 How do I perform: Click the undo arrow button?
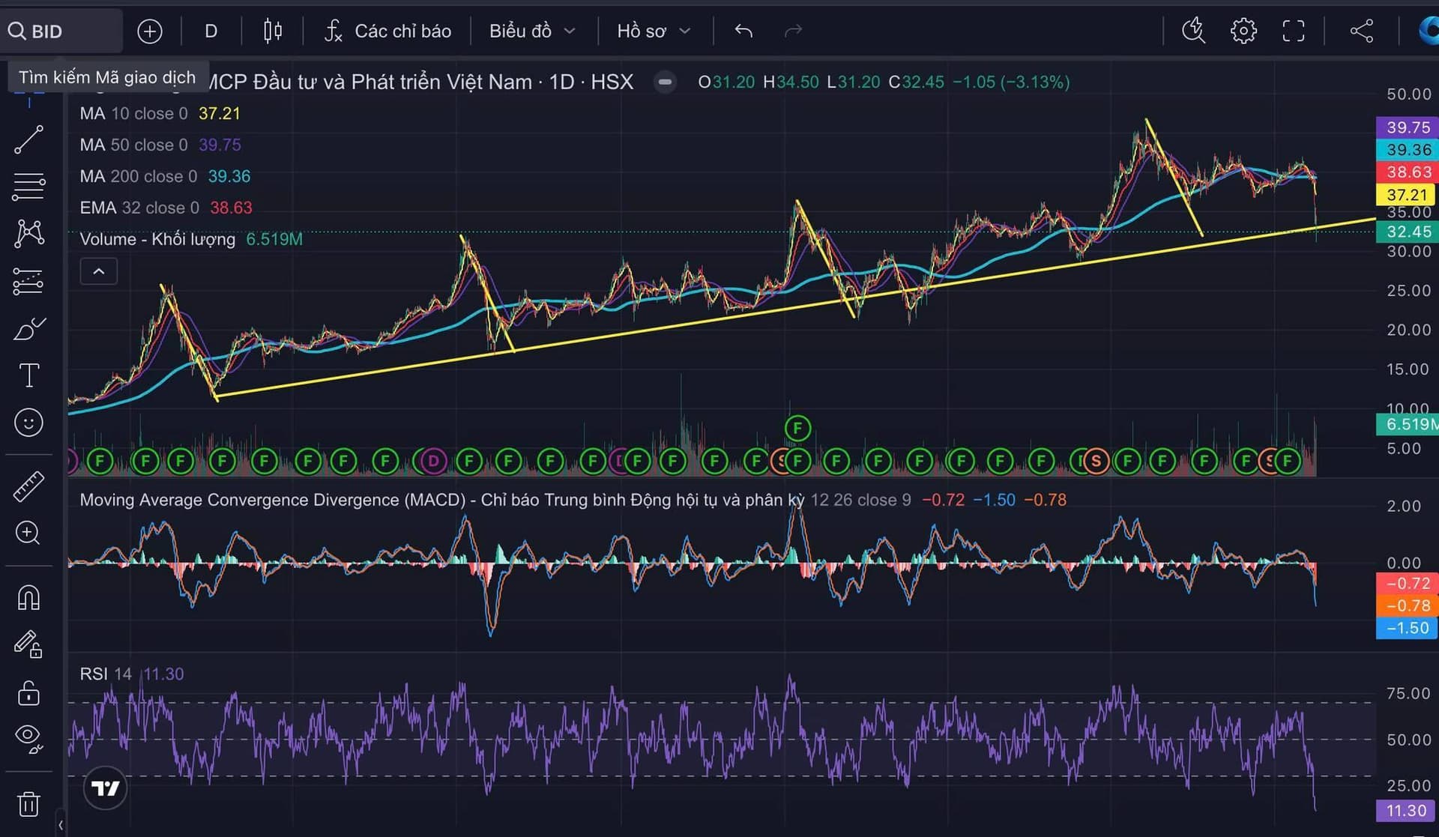click(743, 31)
